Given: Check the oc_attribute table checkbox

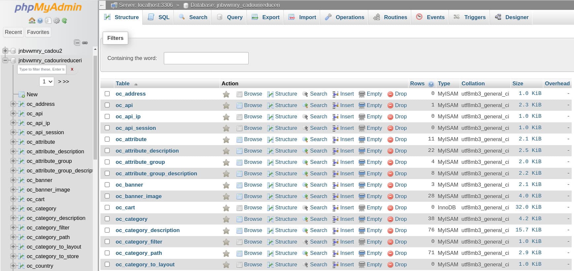Looking at the screenshot, I should point(107,139).
